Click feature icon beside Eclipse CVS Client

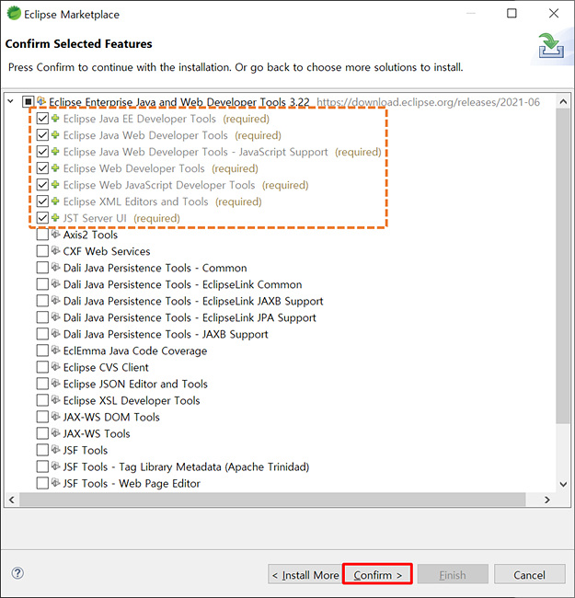(56, 366)
